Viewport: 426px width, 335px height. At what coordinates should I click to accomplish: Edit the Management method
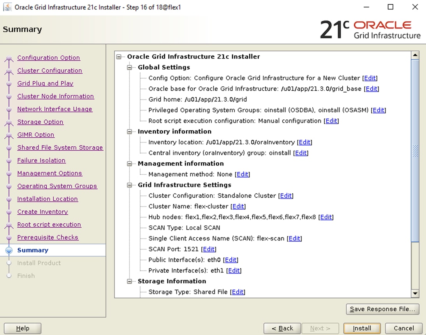(242, 174)
